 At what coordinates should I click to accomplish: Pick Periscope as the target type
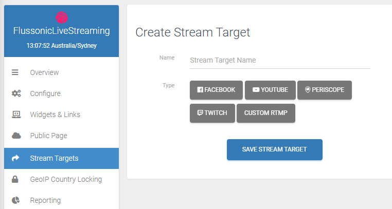coord(325,90)
